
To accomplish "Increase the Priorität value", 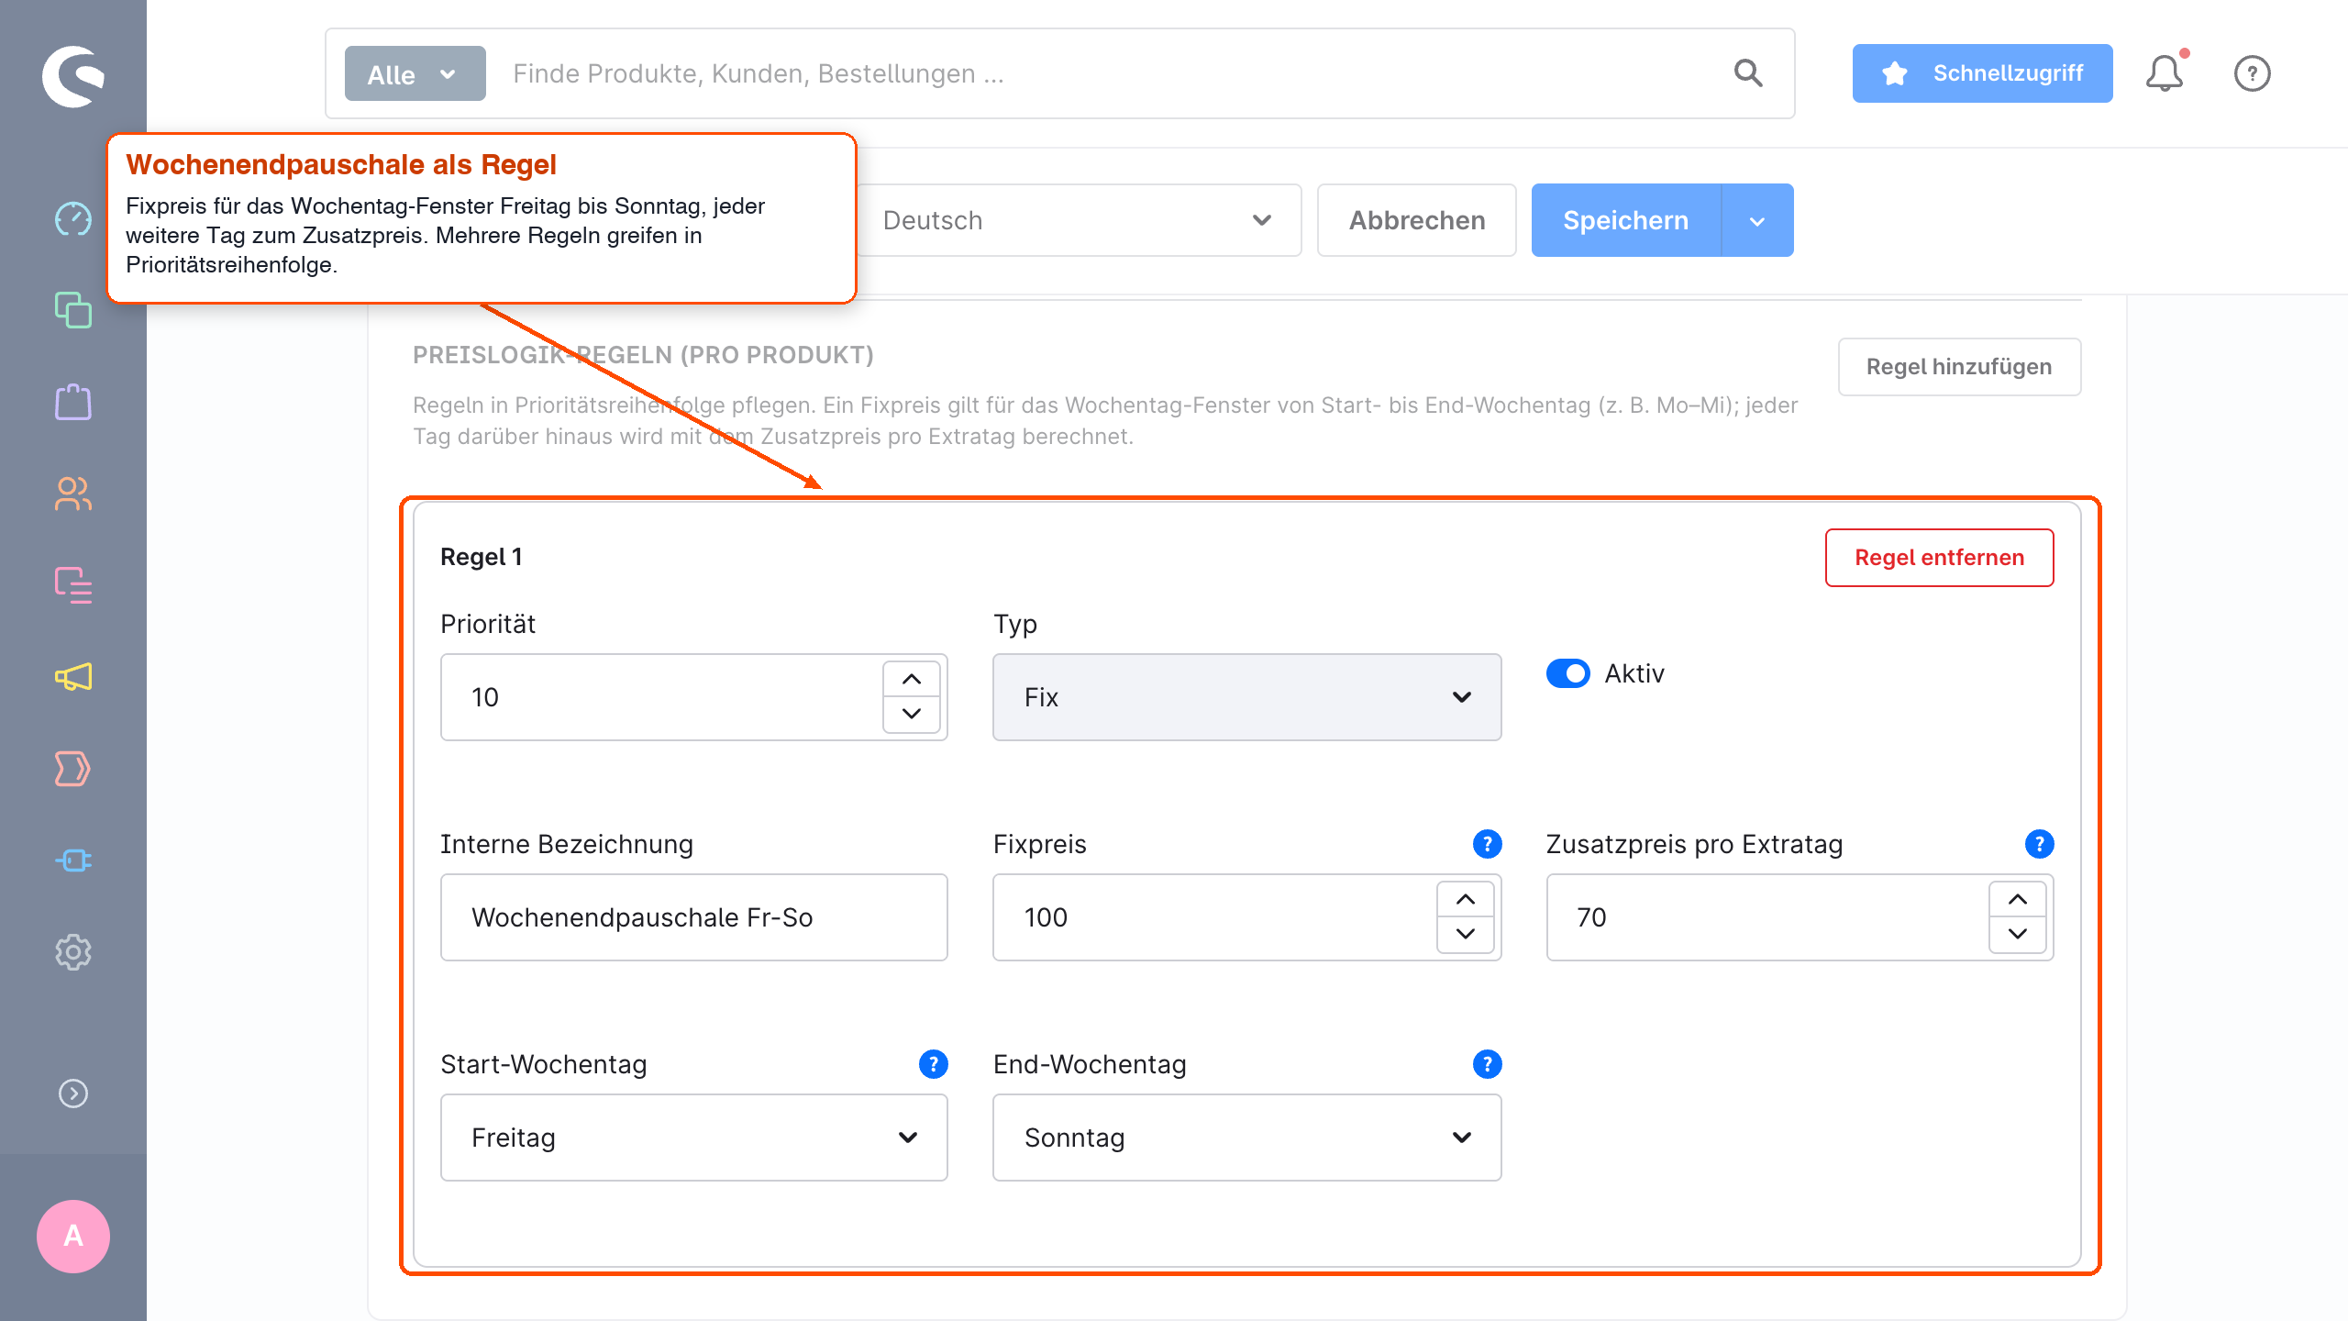I will [911, 680].
